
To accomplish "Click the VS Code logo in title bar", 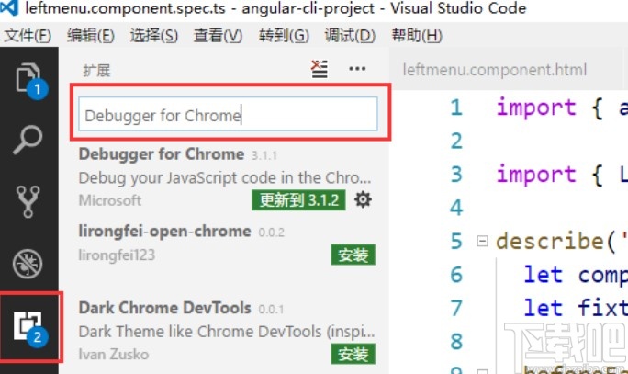I will [x=11, y=9].
